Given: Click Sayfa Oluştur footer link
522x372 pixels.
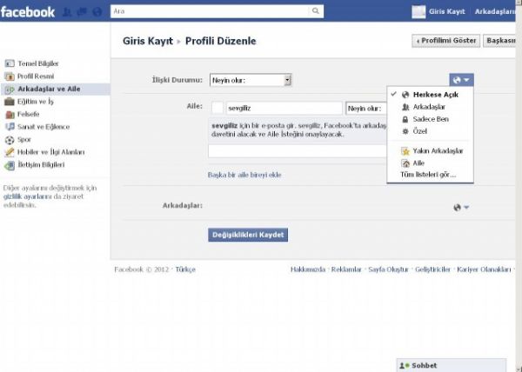Looking at the screenshot, I should [388, 269].
